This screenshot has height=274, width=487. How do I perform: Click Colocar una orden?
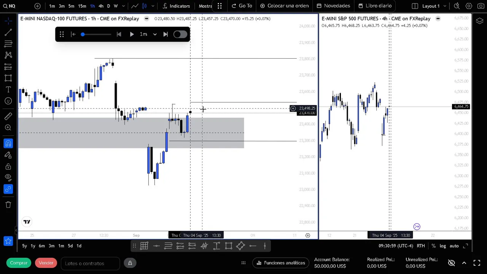284,6
